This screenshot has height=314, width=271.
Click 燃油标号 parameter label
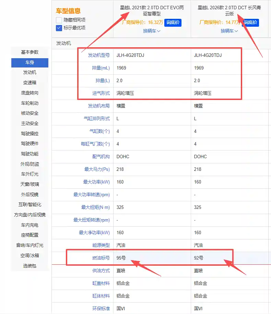point(101,258)
